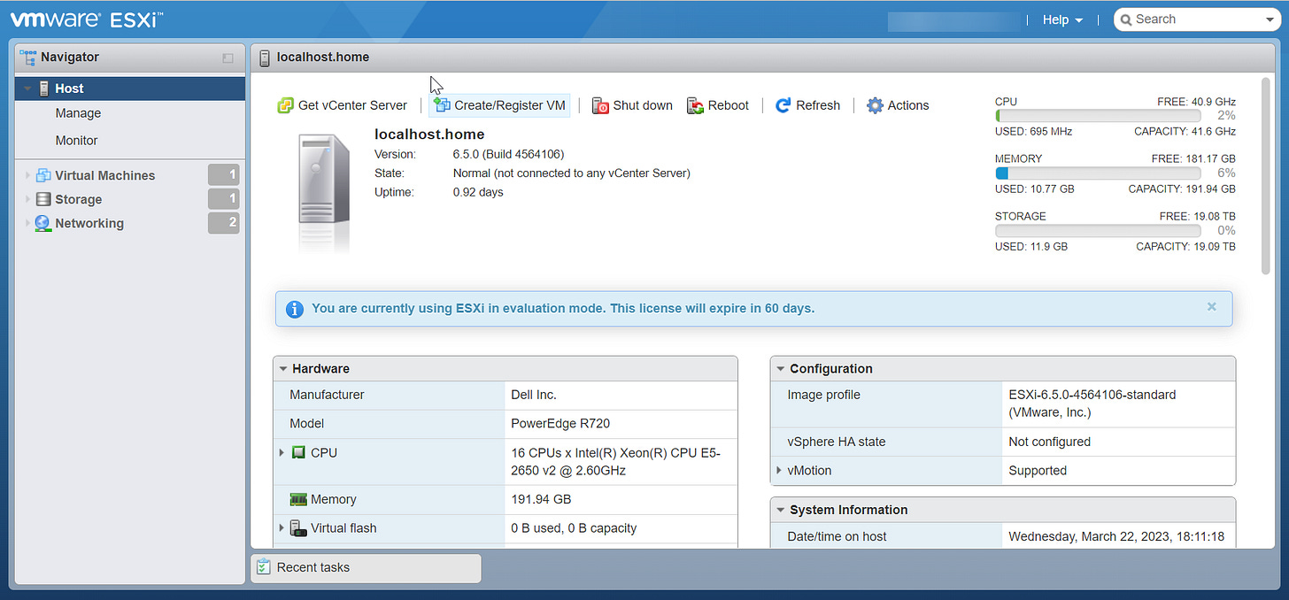1289x600 pixels.
Task: Expand the Virtual Machines tree node
Action: pos(28,175)
